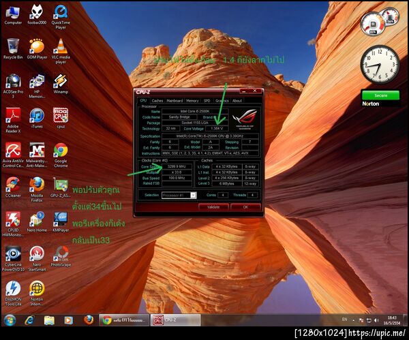This screenshot has height=340, width=409.
Task: Open the QuickTime Player shortcut
Action: tap(61, 17)
